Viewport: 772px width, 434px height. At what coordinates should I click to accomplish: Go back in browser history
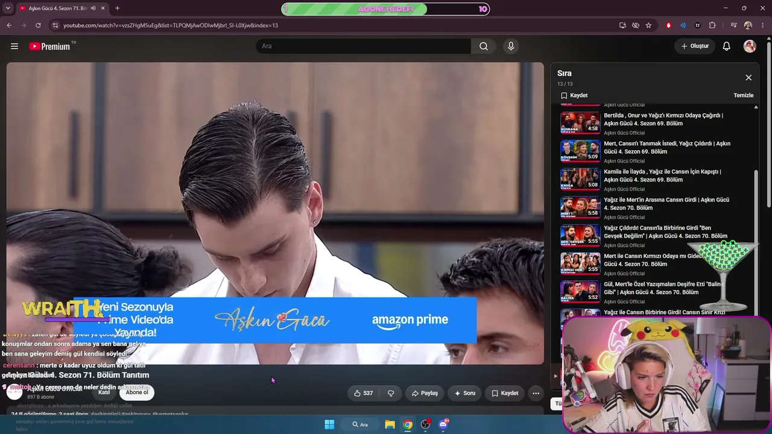[9, 25]
